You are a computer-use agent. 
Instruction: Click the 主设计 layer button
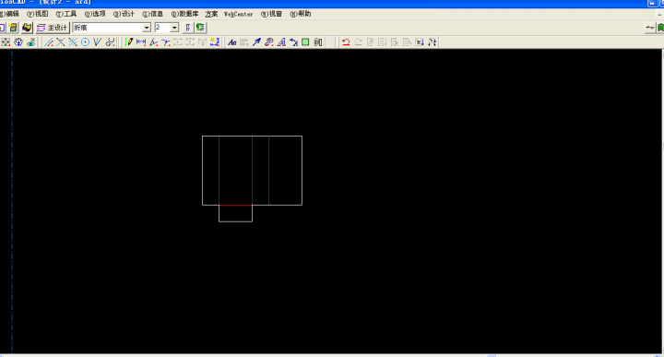pos(53,28)
